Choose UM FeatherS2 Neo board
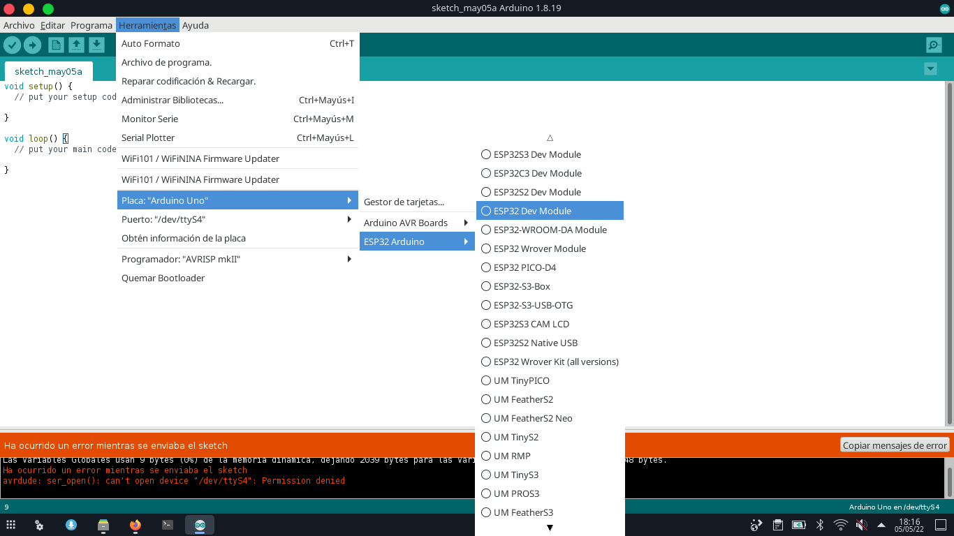 [x=550, y=418]
